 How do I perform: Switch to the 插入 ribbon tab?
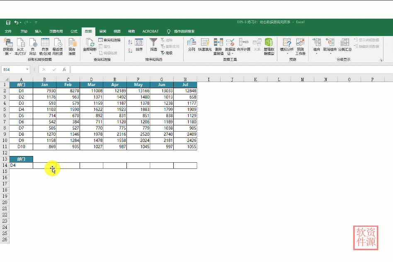pyautogui.click(x=38, y=31)
